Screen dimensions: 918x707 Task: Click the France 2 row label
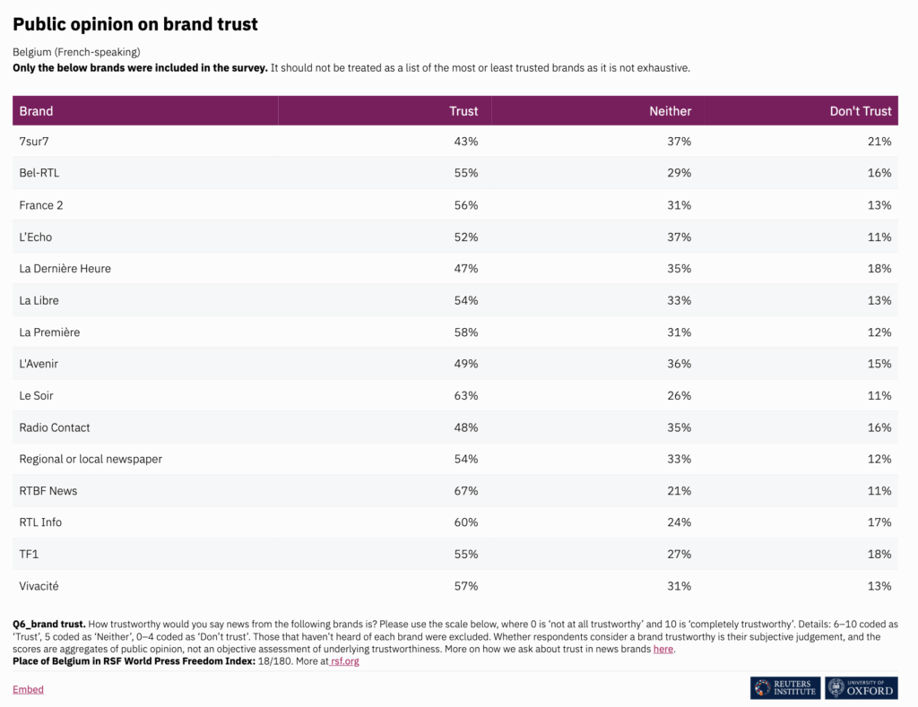[41, 205]
